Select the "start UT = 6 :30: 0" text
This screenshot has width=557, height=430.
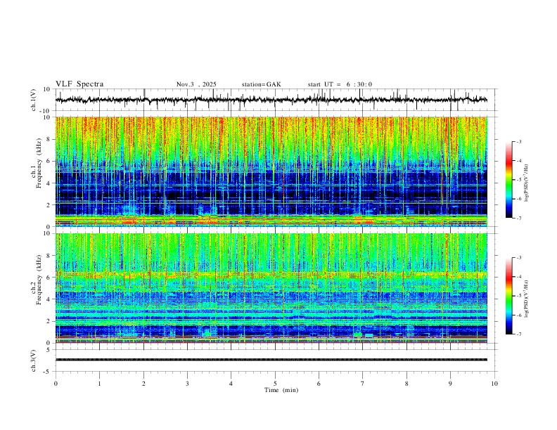[x=340, y=84]
